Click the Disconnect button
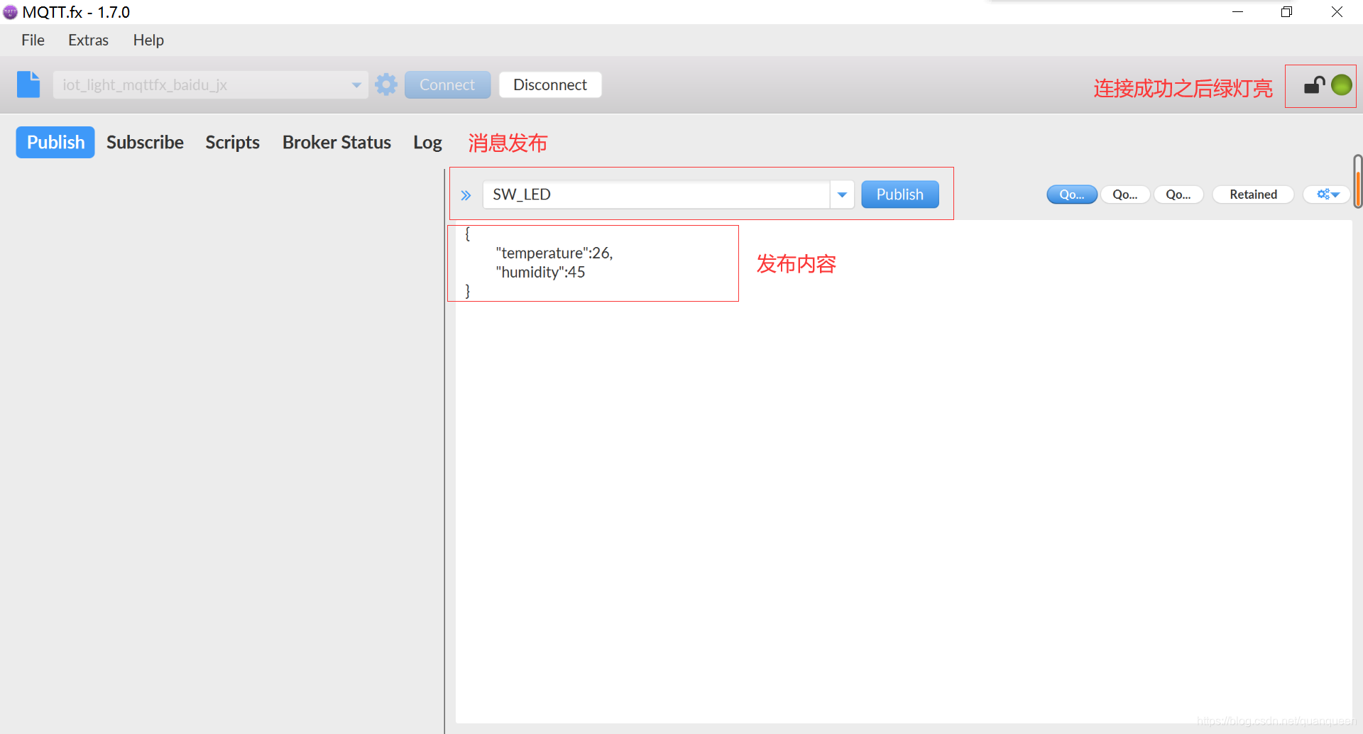1363x734 pixels. (550, 84)
